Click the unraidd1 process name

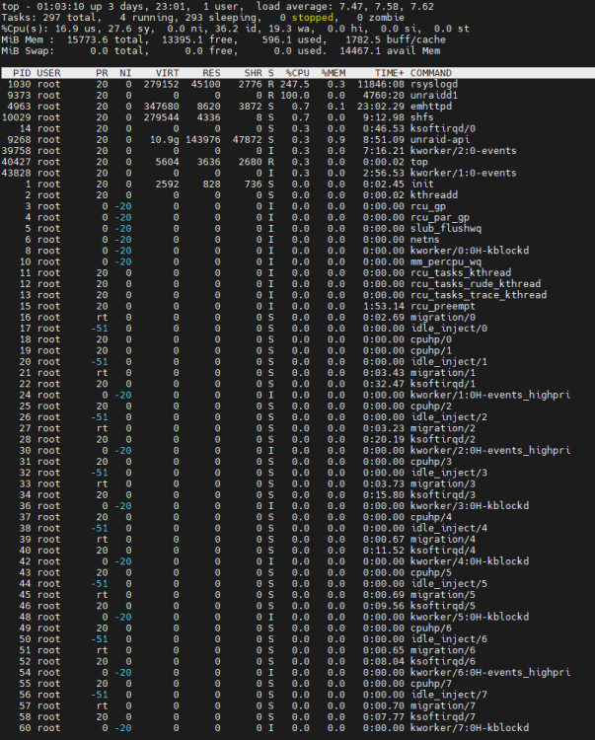click(x=433, y=96)
